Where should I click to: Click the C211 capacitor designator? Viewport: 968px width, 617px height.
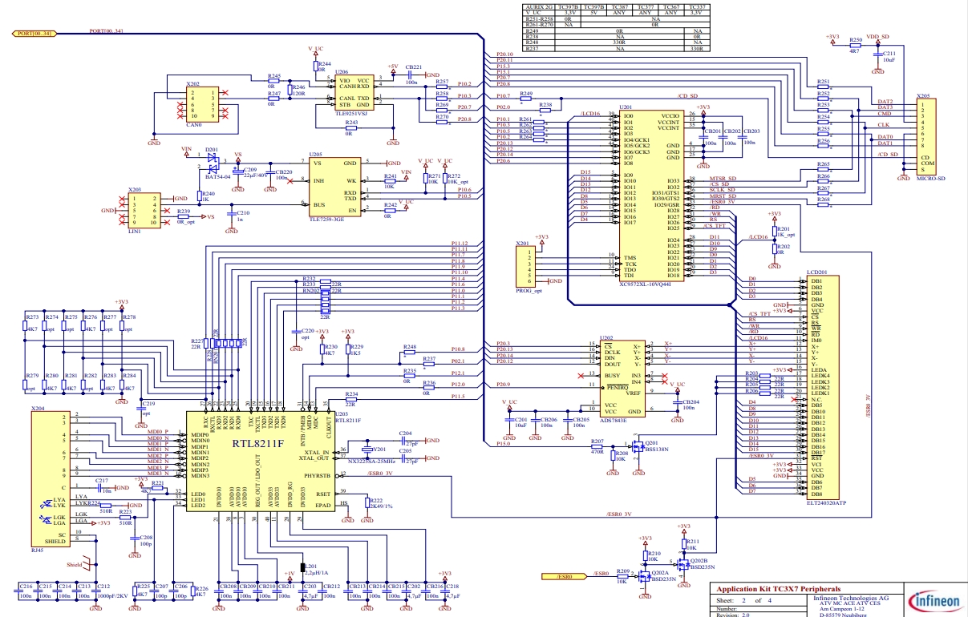pyautogui.click(x=889, y=53)
